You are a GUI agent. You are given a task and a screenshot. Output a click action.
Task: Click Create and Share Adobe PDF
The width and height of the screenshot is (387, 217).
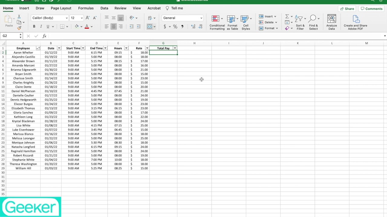tap(356, 22)
